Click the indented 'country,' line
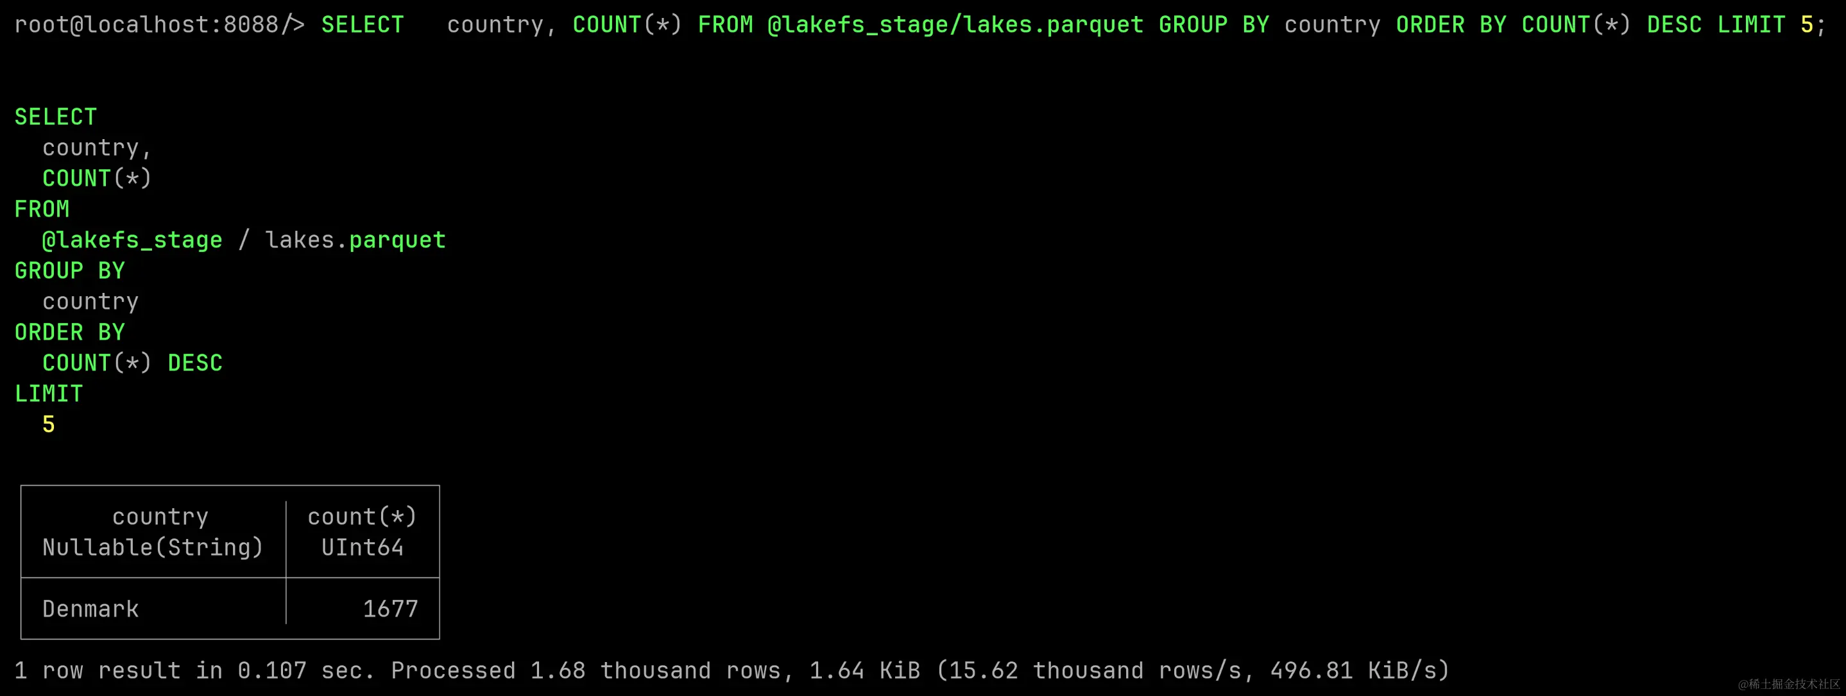Screen dimensions: 1846x696 pos(97,148)
